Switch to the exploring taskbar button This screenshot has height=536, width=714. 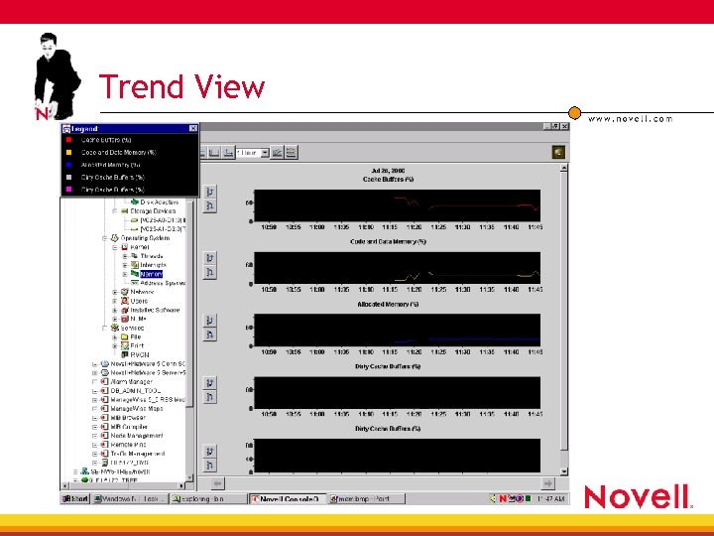(x=208, y=498)
